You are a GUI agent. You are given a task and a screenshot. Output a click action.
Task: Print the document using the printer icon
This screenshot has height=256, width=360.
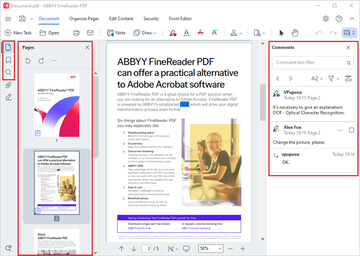point(76,33)
